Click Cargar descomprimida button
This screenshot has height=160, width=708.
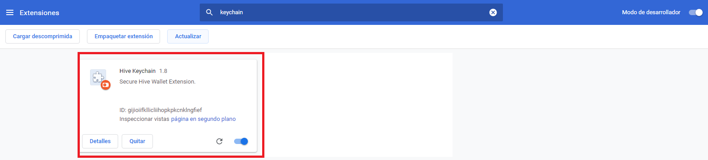coord(42,36)
